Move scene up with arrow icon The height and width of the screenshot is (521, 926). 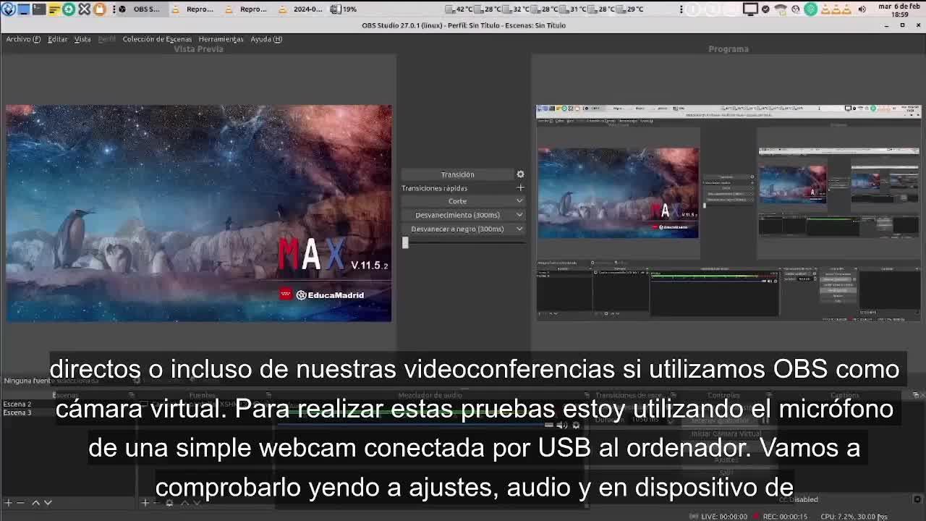35,502
